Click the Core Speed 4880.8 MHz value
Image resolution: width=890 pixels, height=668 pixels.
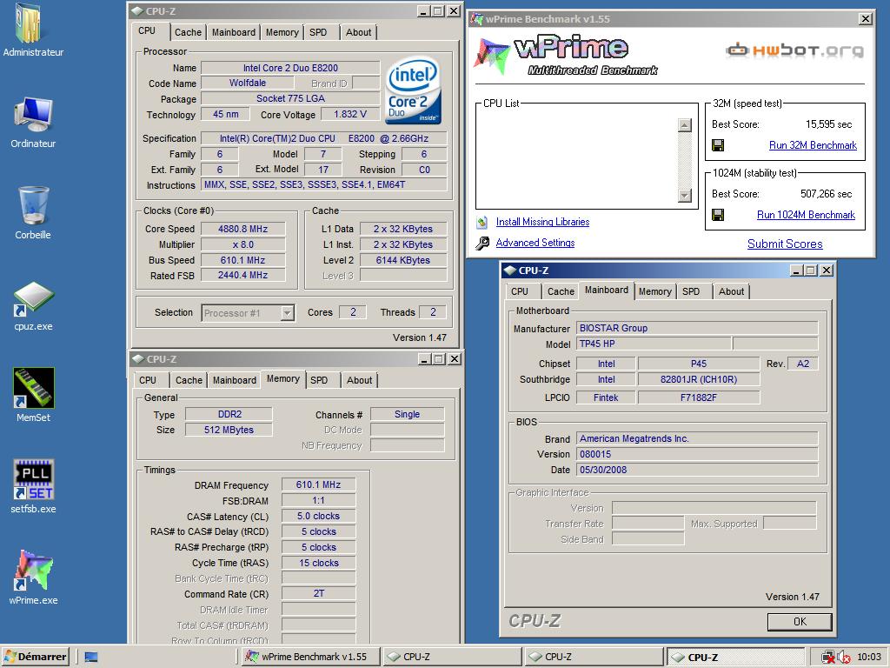tap(243, 229)
